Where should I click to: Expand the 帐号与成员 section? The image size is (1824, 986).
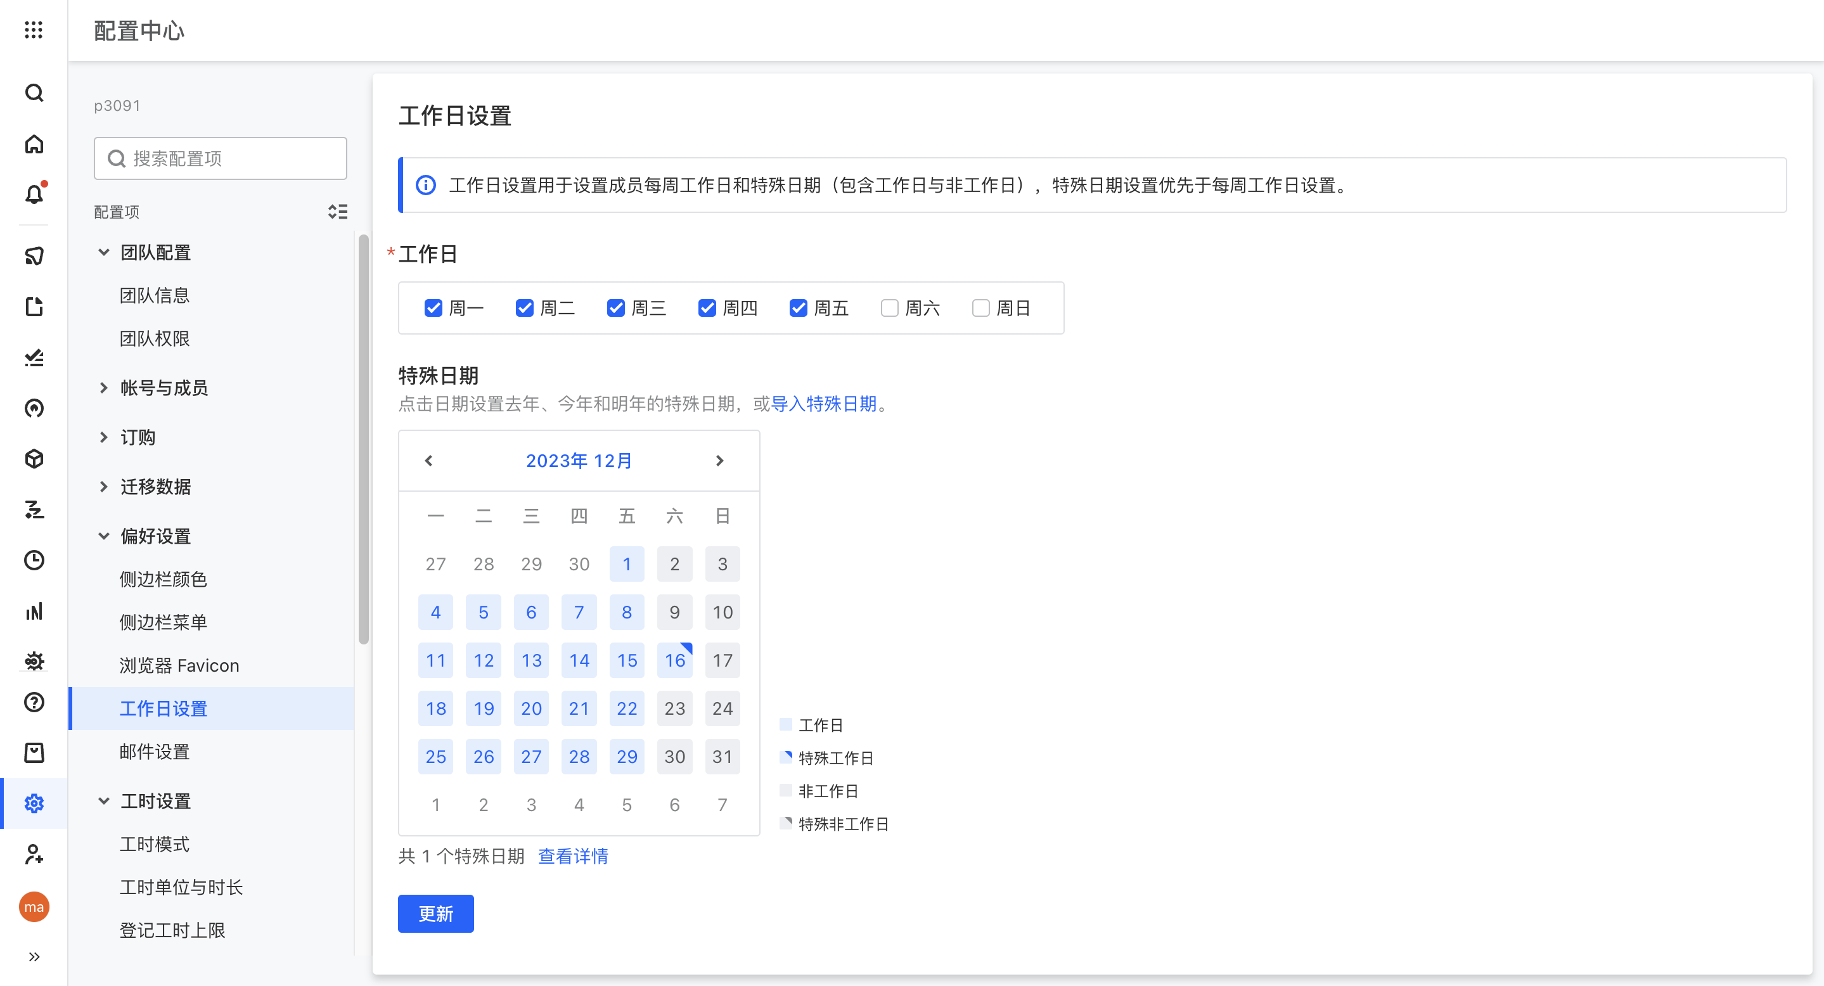coord(103,387)
